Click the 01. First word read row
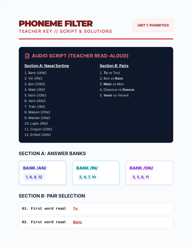 coord(96,209)
